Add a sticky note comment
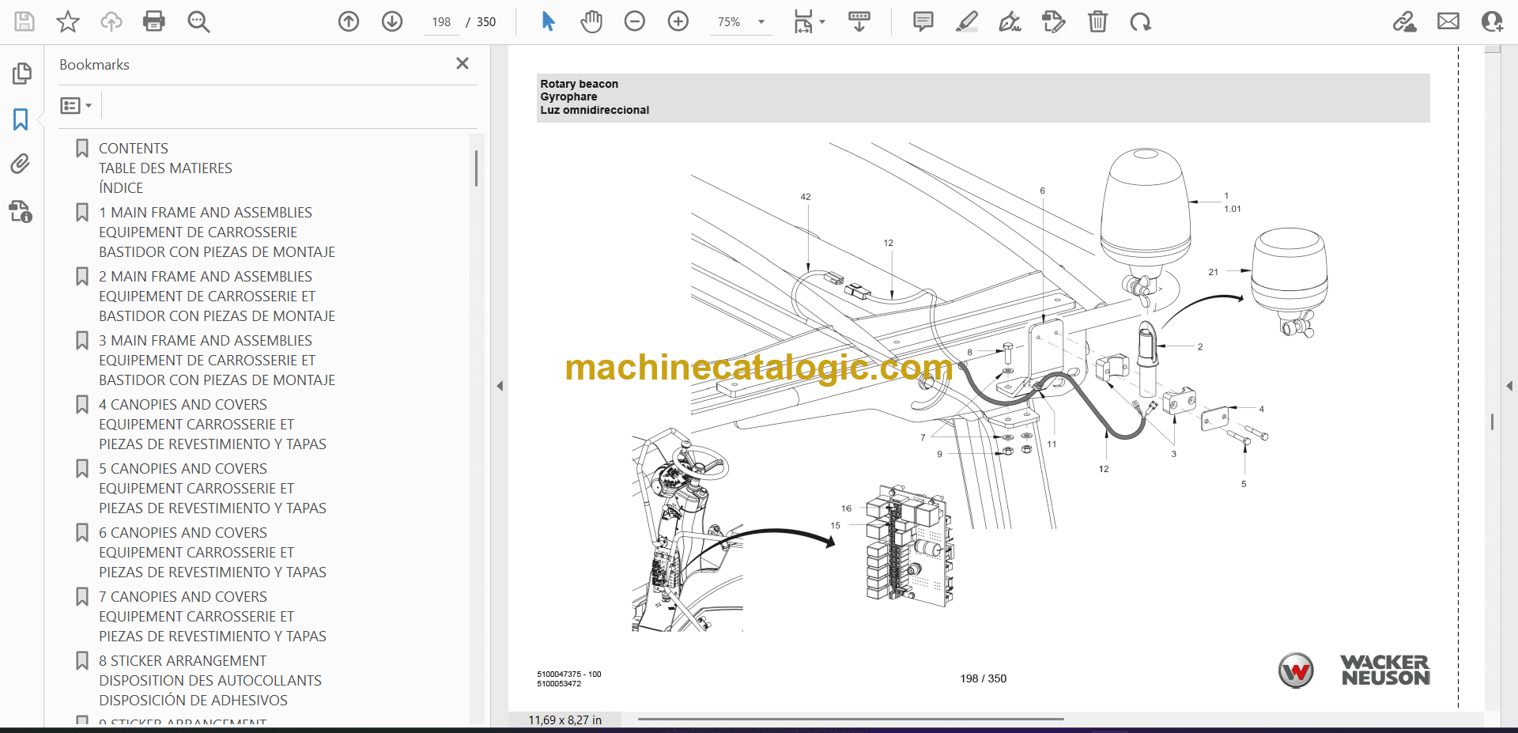1518x733 pixels. point(923,21)
